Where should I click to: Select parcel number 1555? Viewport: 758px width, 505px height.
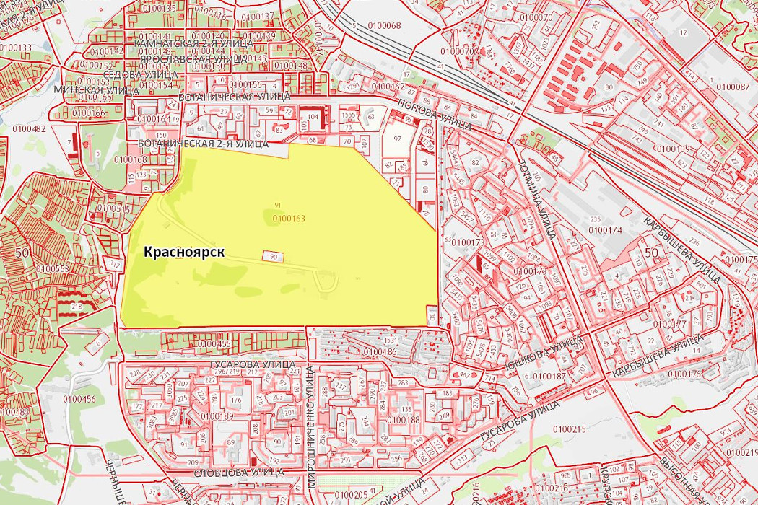point(348,115)
